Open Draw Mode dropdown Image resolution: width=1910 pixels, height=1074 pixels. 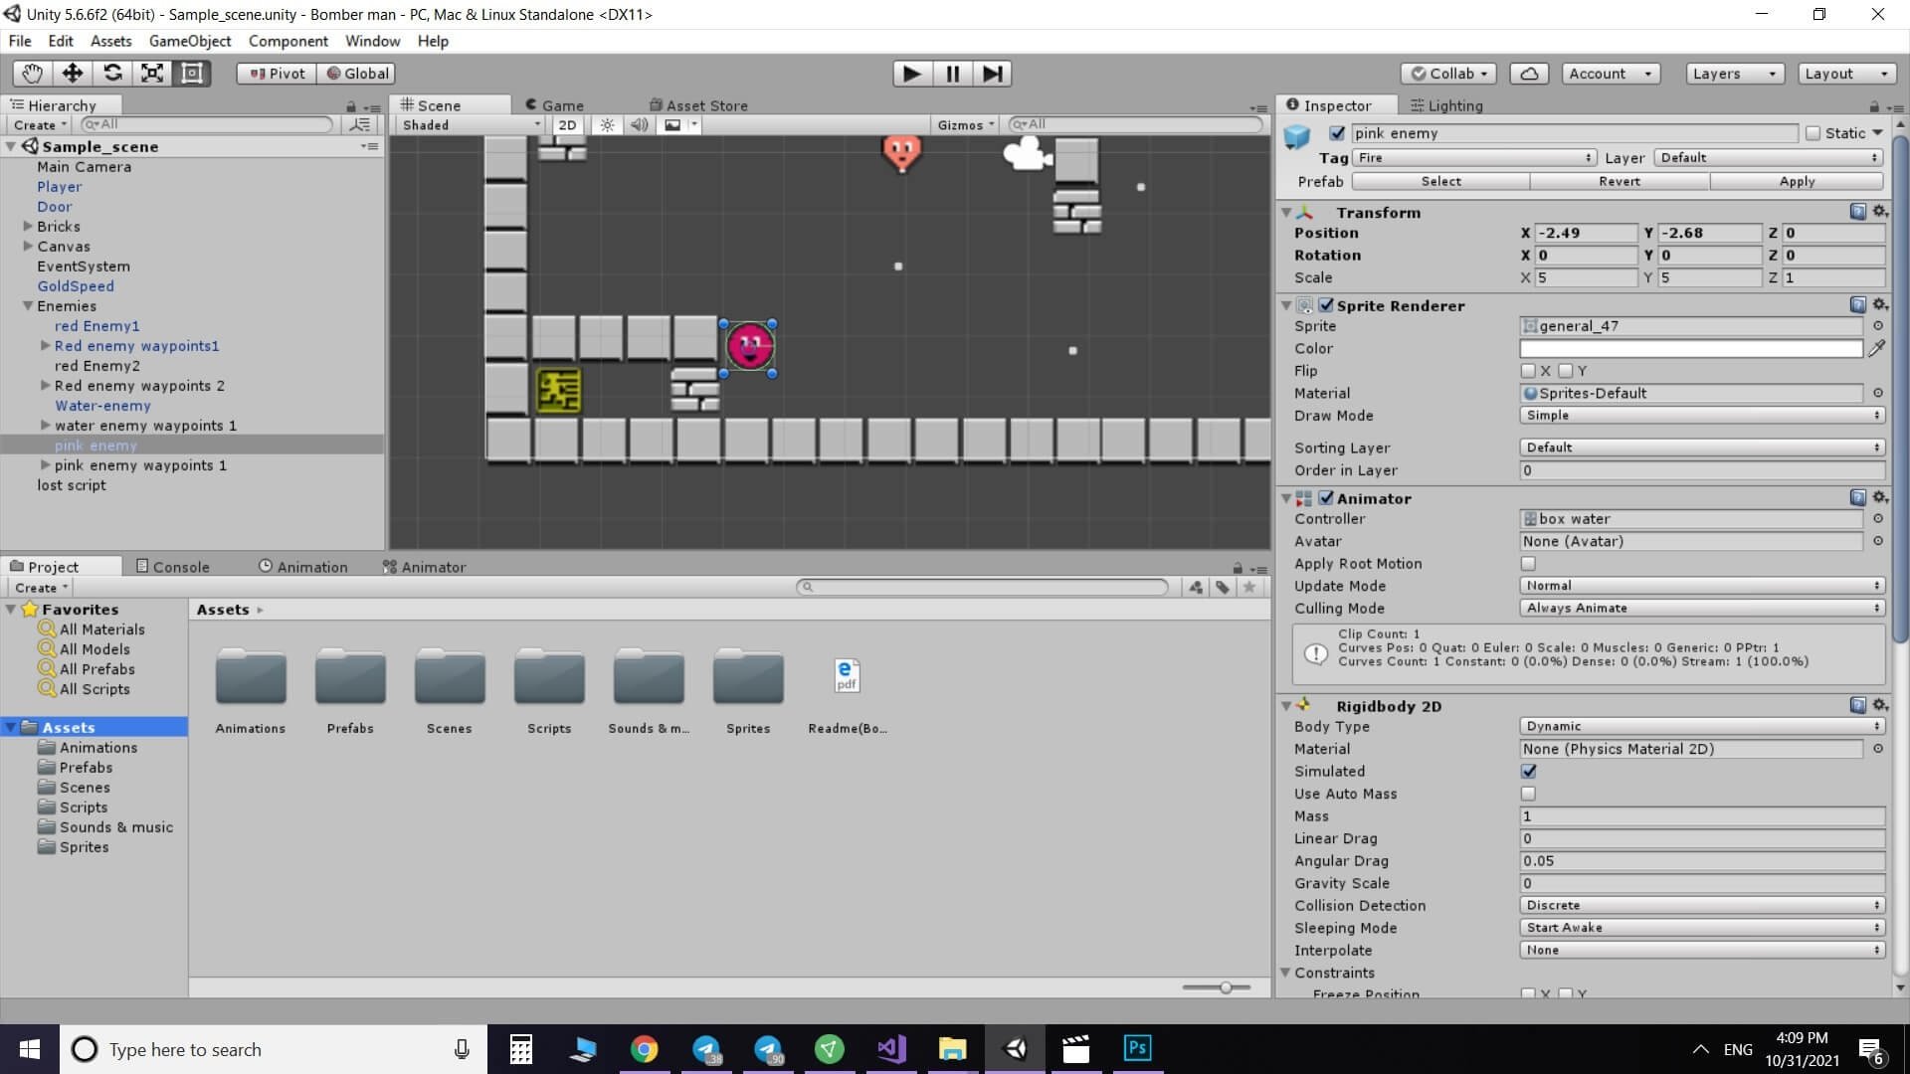[1702, 416]
